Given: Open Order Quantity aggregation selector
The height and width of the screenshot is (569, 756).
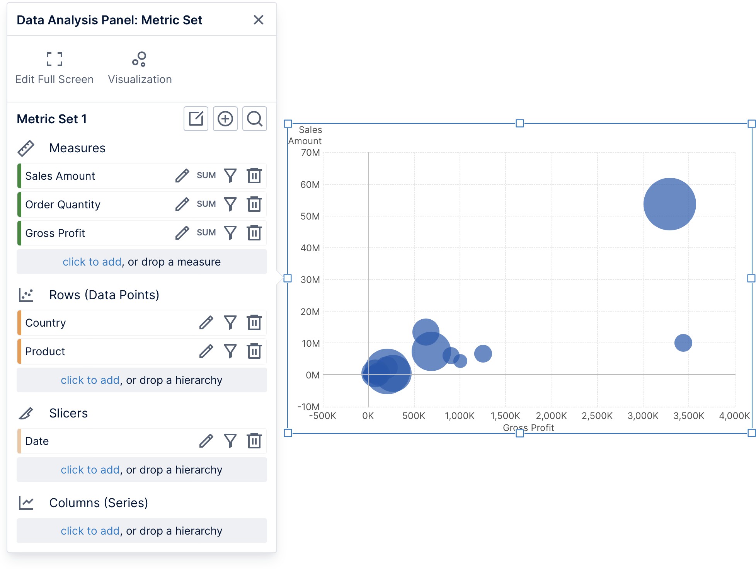Looking at the screenshot, I should point(206,204).
